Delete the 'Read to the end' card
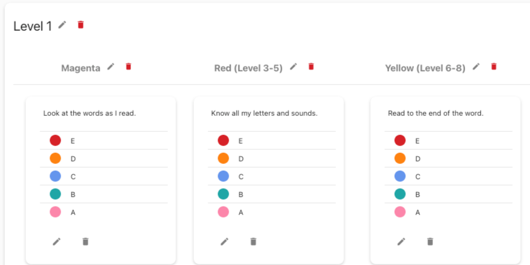 430,242
